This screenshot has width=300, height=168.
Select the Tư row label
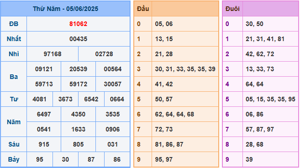14,99
